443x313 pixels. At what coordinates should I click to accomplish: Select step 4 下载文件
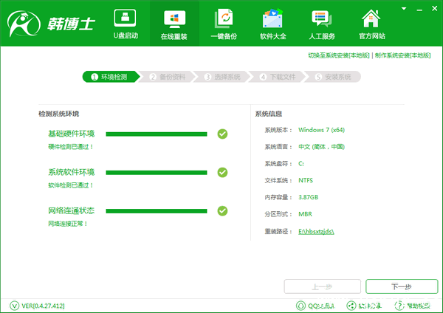[278, 77]
